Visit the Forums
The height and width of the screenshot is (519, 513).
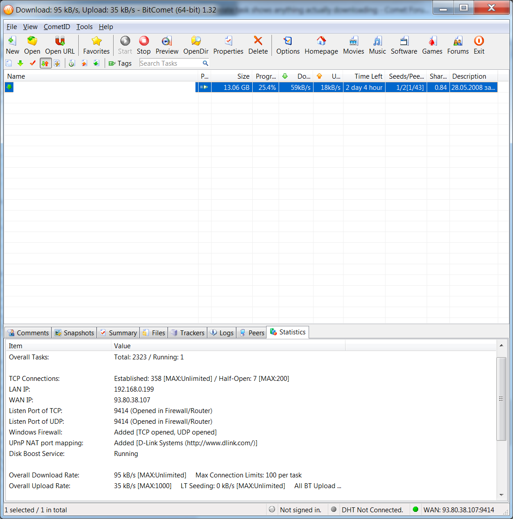(458, 45)
